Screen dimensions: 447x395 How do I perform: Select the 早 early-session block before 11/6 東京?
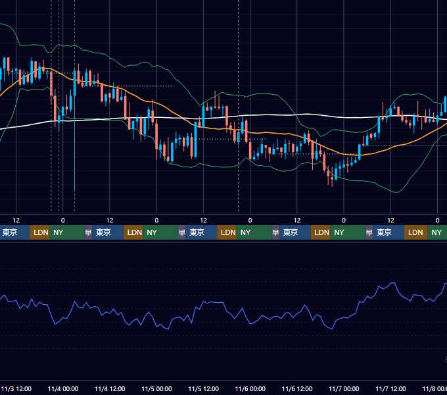pyautogui.click(x=275, y=232)
